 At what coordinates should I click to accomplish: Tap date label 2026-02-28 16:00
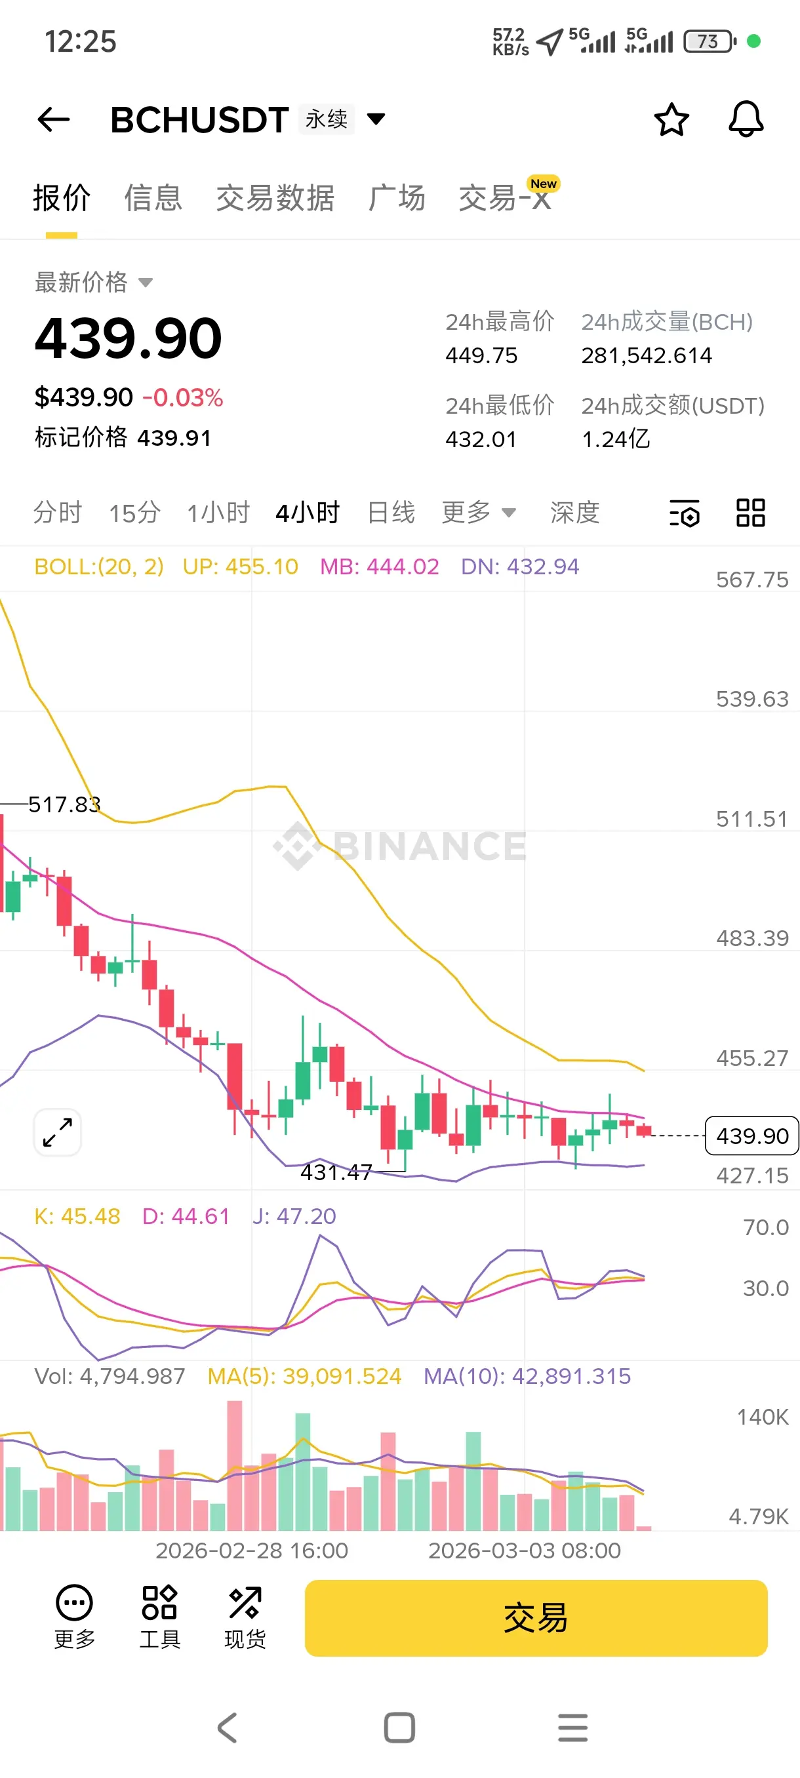[x=252, y=1551]
